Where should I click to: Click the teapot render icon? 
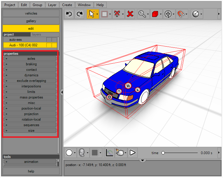pyautogui.click(x=120, y=153)
